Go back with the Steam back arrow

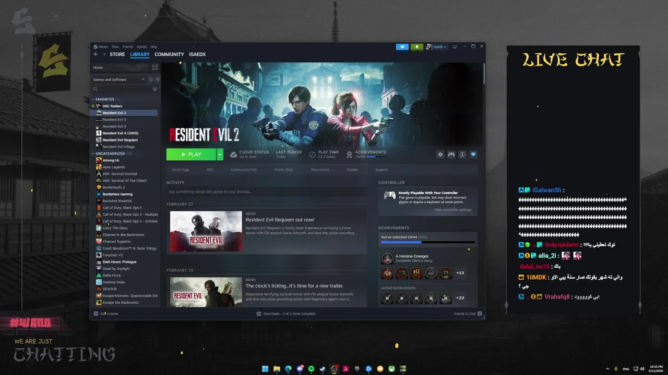(96, 54)
